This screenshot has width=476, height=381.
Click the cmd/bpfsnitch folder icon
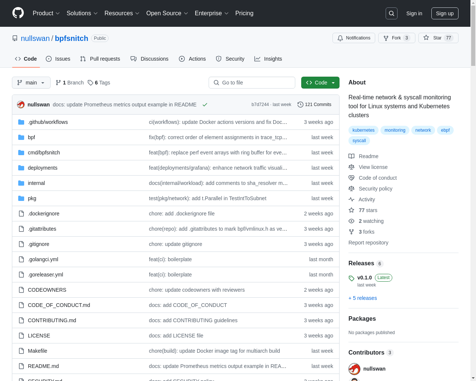(x=21, y=153)
